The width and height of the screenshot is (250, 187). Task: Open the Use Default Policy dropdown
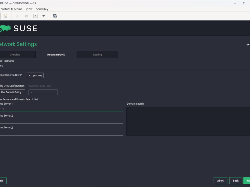pos(12,92)
